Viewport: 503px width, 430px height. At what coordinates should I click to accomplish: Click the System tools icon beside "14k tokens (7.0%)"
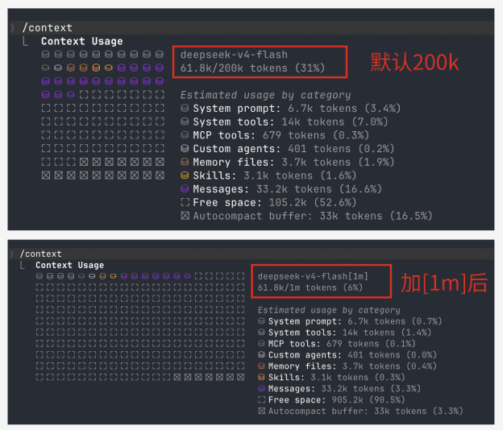click(x=185, y=122)
